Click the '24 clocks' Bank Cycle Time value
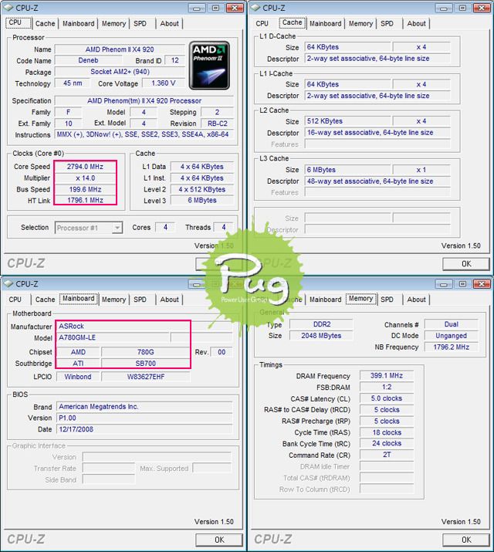Screen dimensions: 494x552 (x=387, y=443)
